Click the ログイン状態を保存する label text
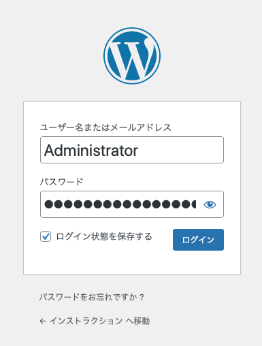 [x=104, y=236]
